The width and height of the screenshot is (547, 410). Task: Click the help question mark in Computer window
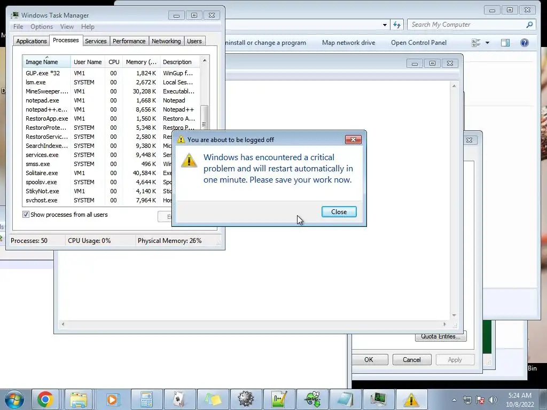[x=525, y=43]
